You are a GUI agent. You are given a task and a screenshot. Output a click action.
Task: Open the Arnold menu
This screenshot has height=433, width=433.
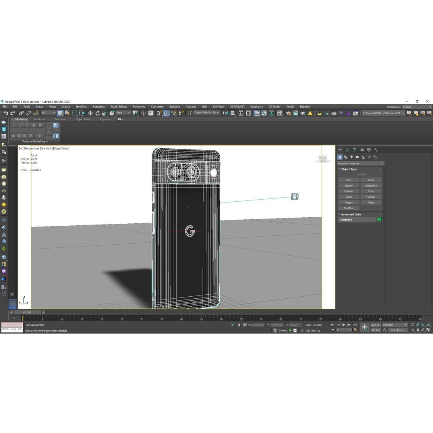[x=290, y=107]
